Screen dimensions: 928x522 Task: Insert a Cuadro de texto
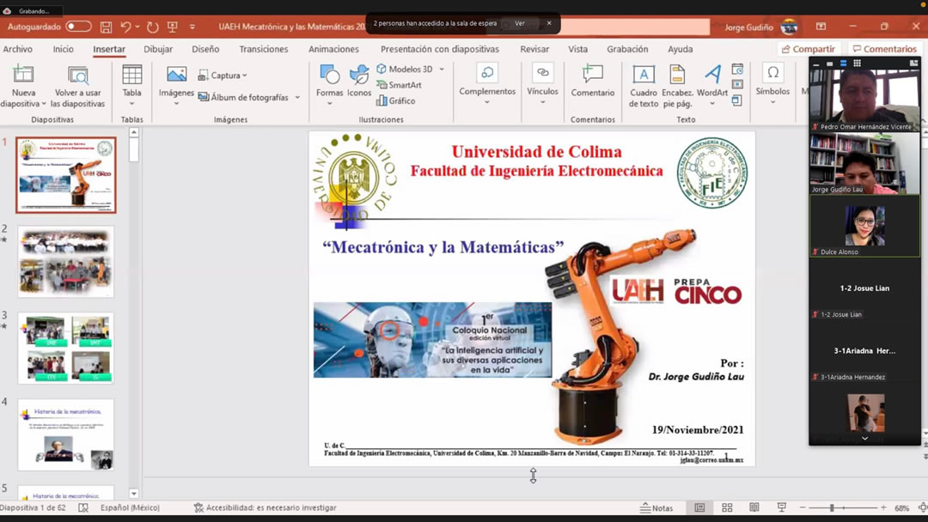point(644,87)
